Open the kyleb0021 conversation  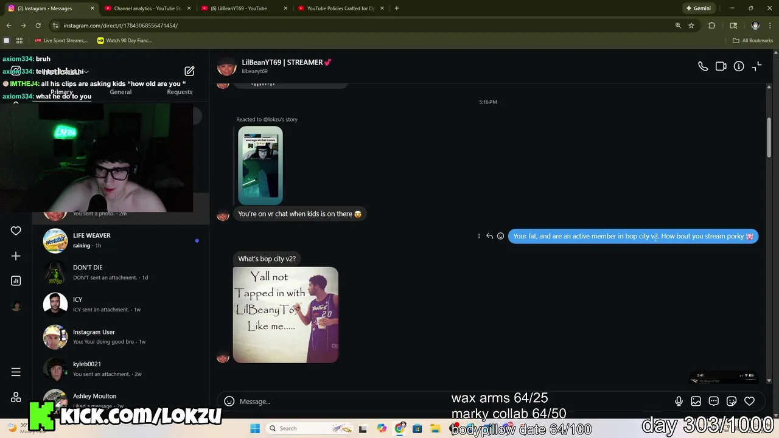click(121, 369)
